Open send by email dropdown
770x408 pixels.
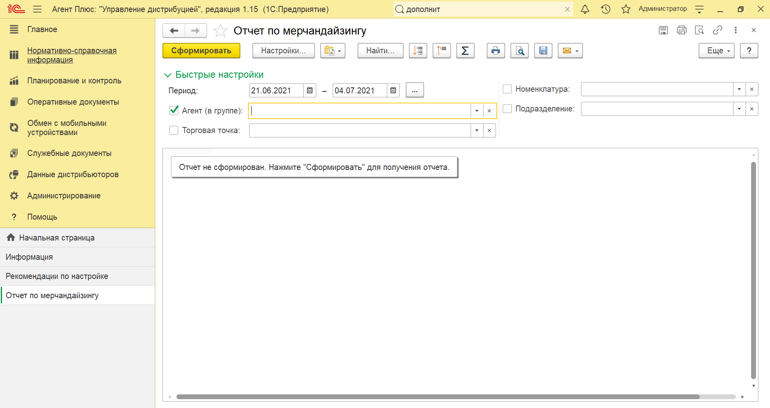pos(570,50)
